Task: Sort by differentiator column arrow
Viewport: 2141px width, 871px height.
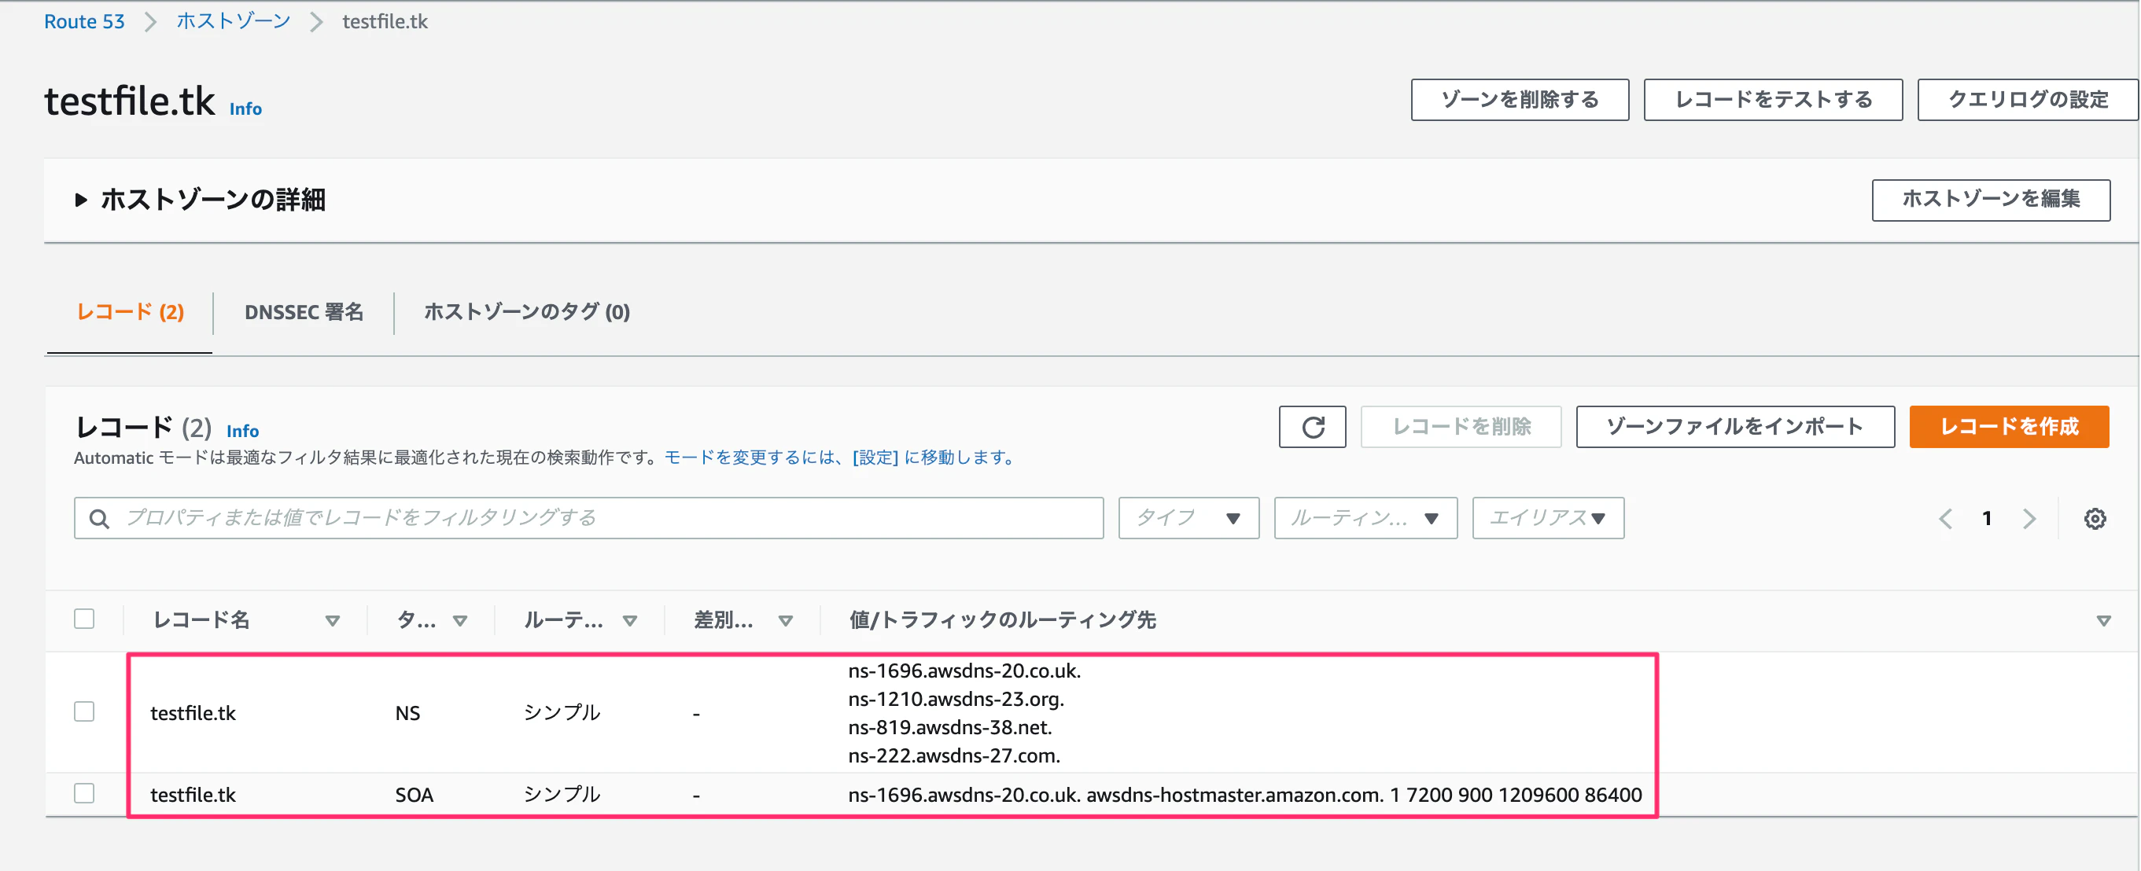Action: coord(786,620)
